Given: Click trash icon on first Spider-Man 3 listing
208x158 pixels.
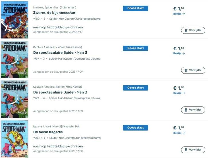Looking at the screenshot, I should [x=186, y=70].
